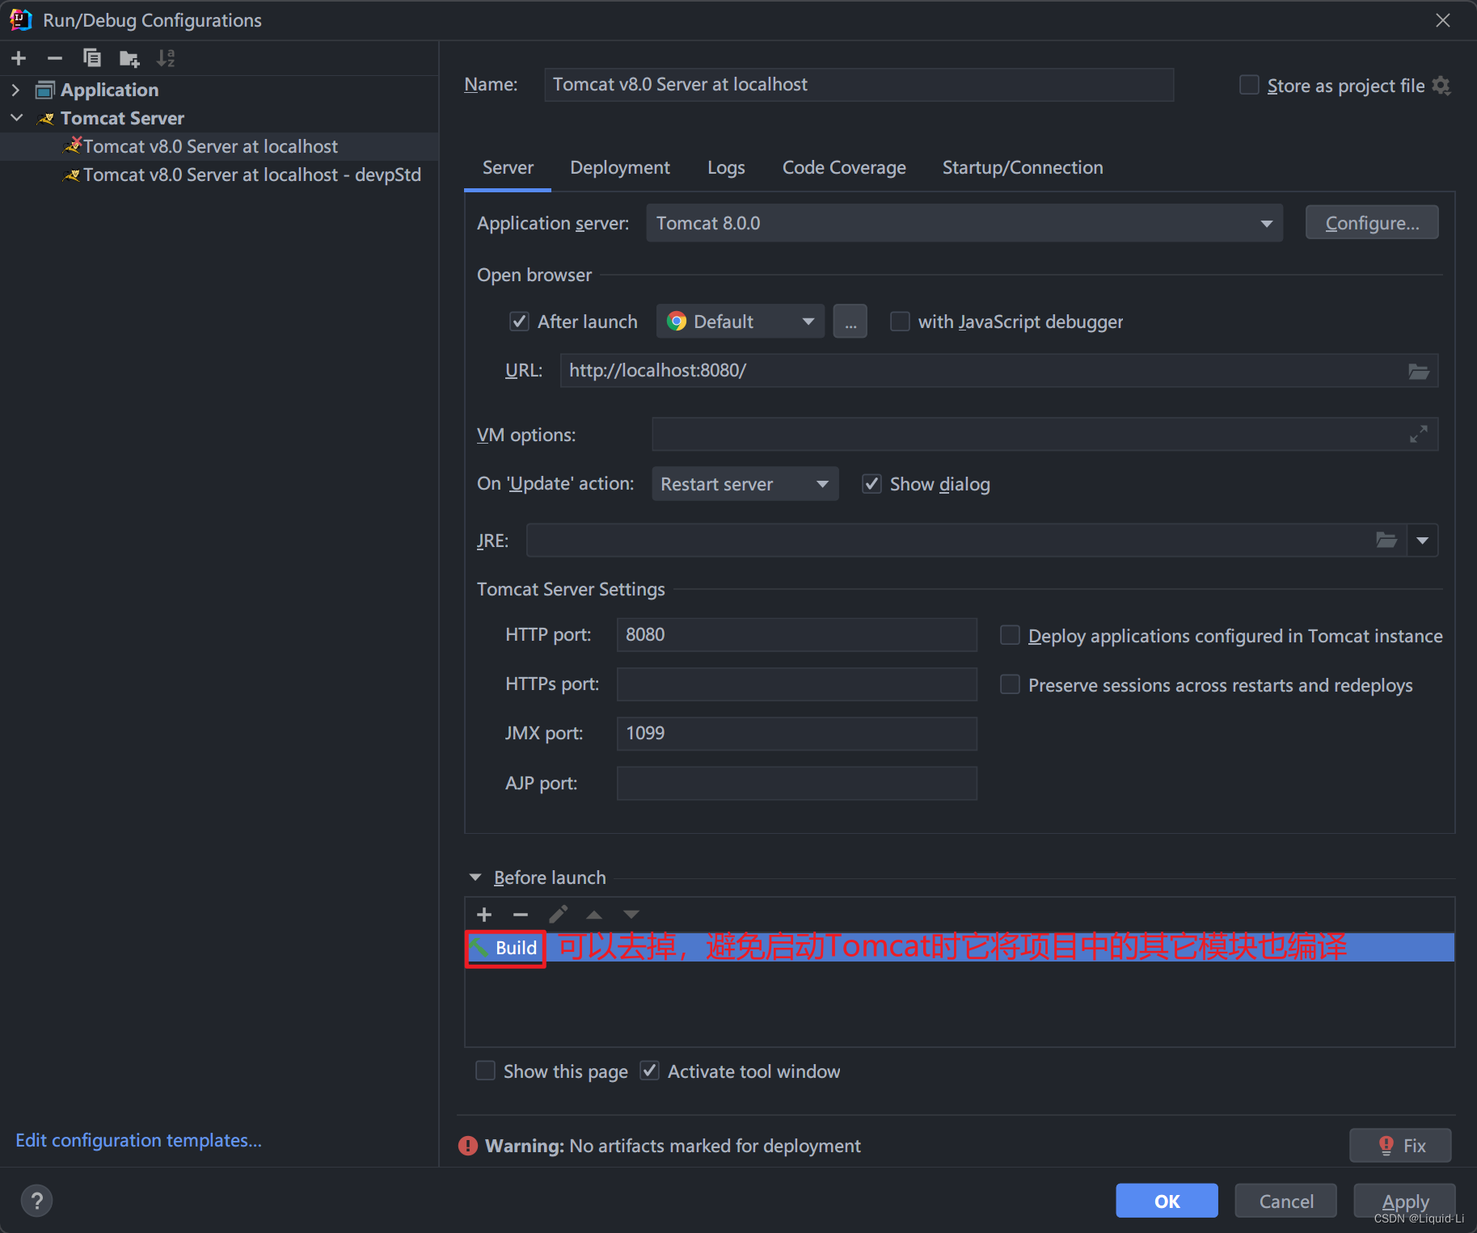Copy the selected configuration
The width and height of the screenshot is (1477, 1233).
point(92,58)
